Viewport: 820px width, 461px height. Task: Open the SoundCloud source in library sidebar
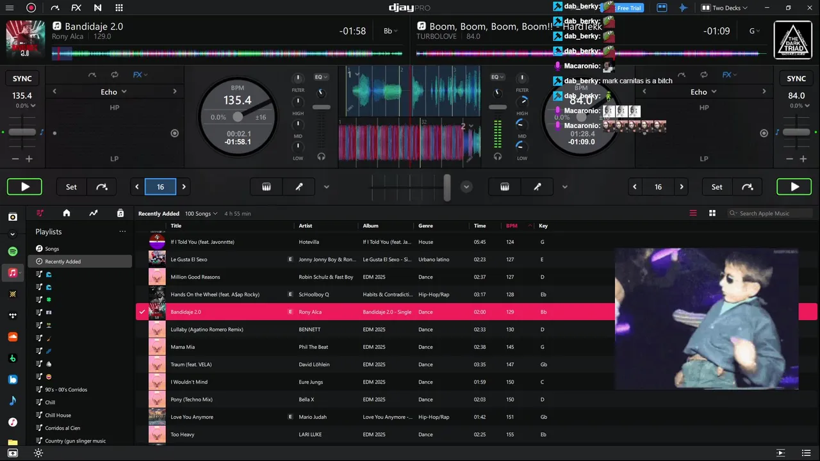(x=12, y=337)
